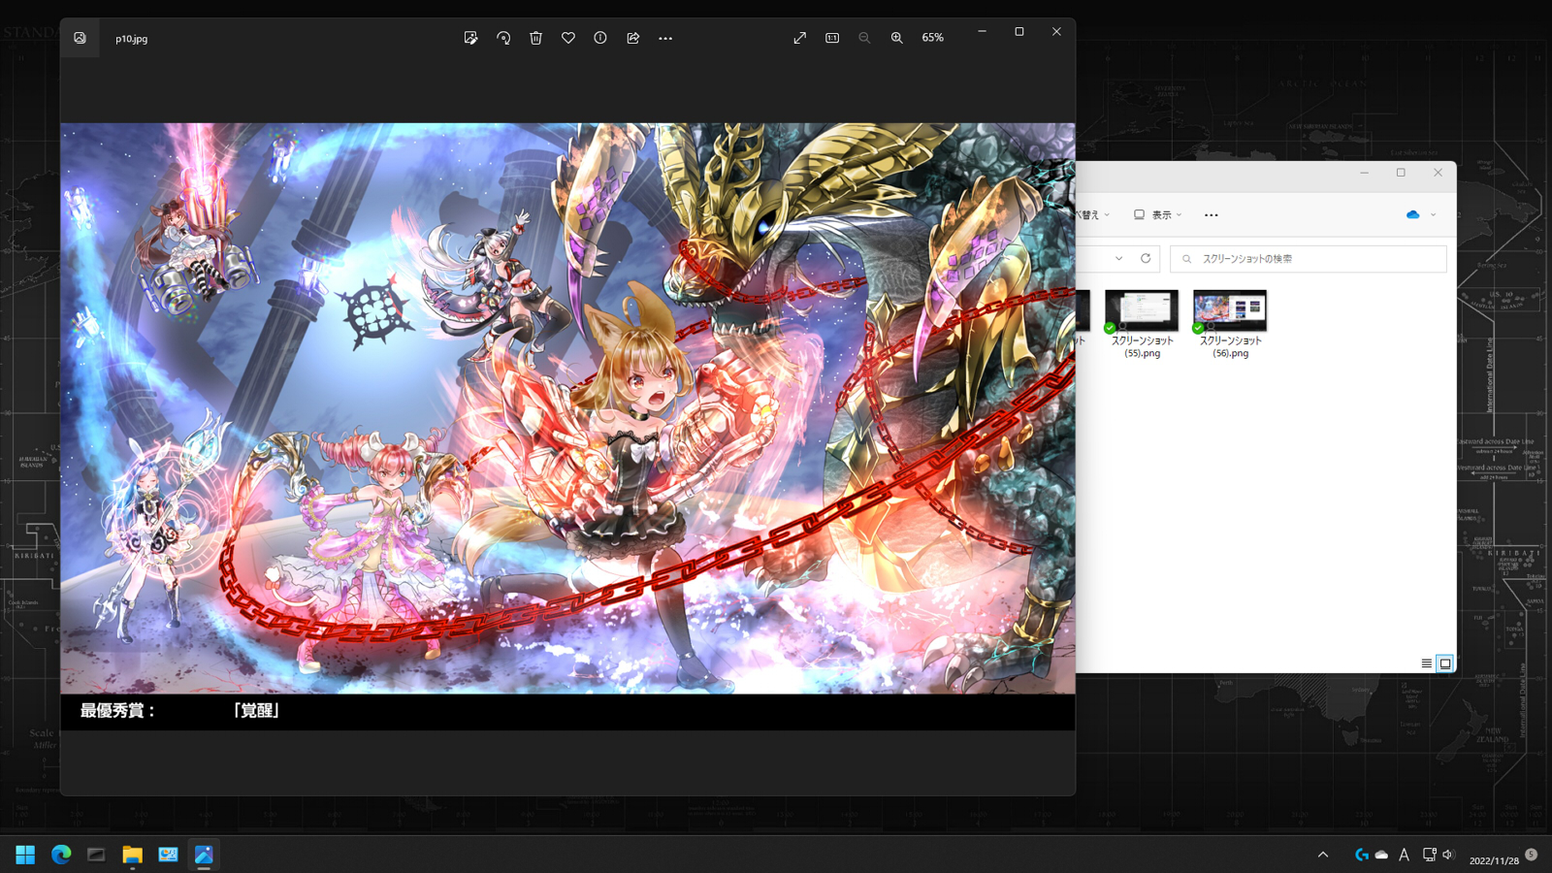The width and height of the screenshot is (1552, 873).
Task: Select the スクリーンショット (56).png thumbnail
Action: (1230, 325)
